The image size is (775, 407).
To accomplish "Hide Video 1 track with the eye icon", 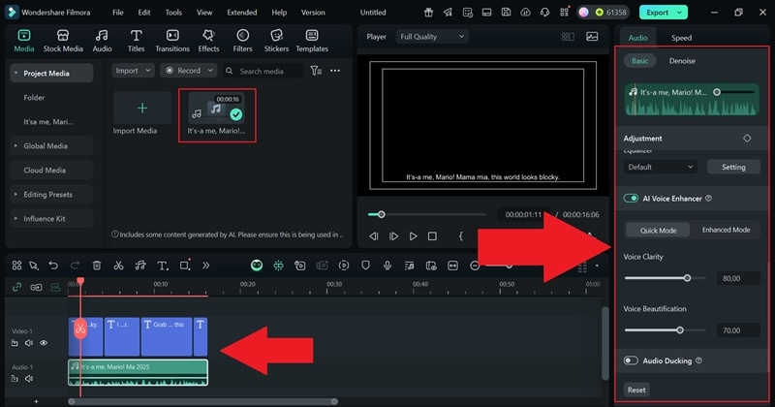I will (x=44, y=343).
